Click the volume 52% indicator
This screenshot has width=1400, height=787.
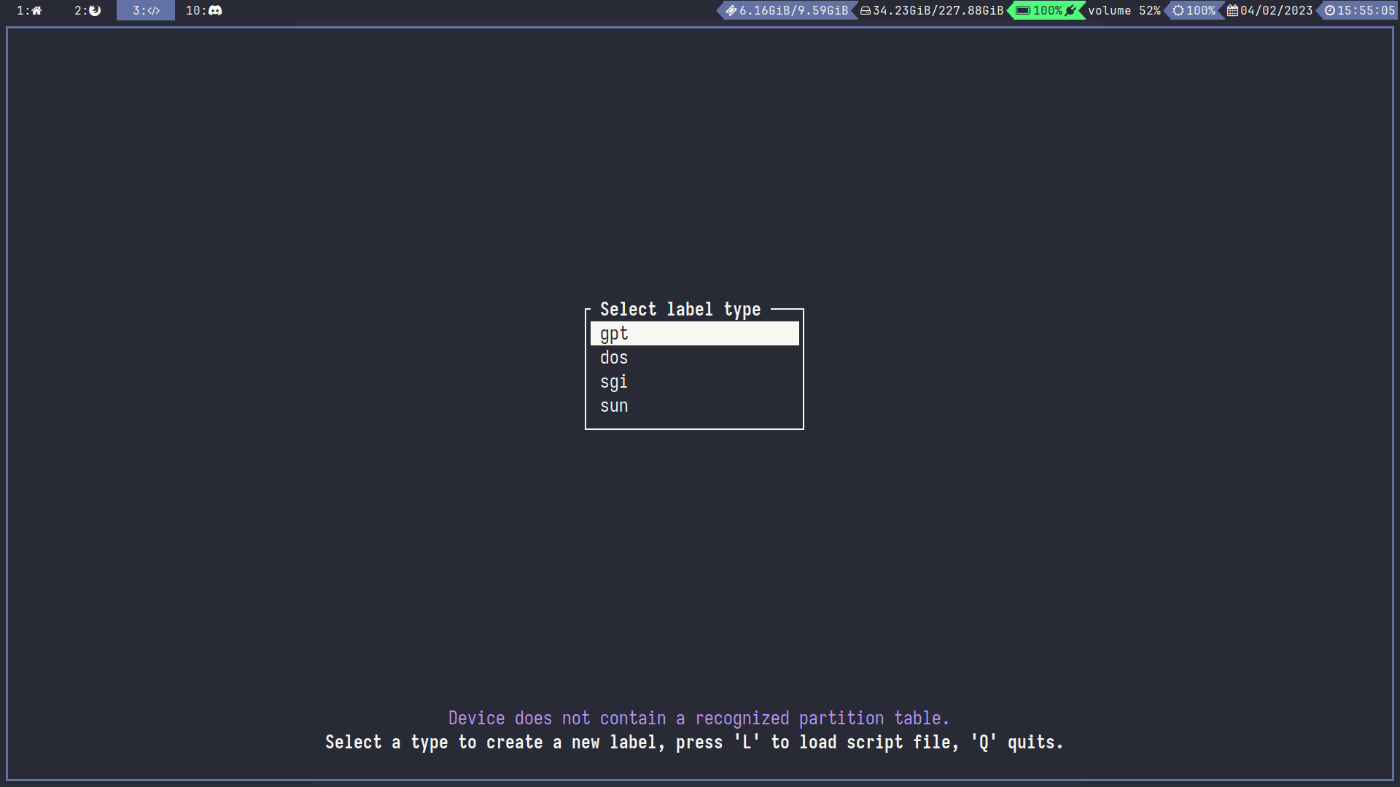(1124, 10)
